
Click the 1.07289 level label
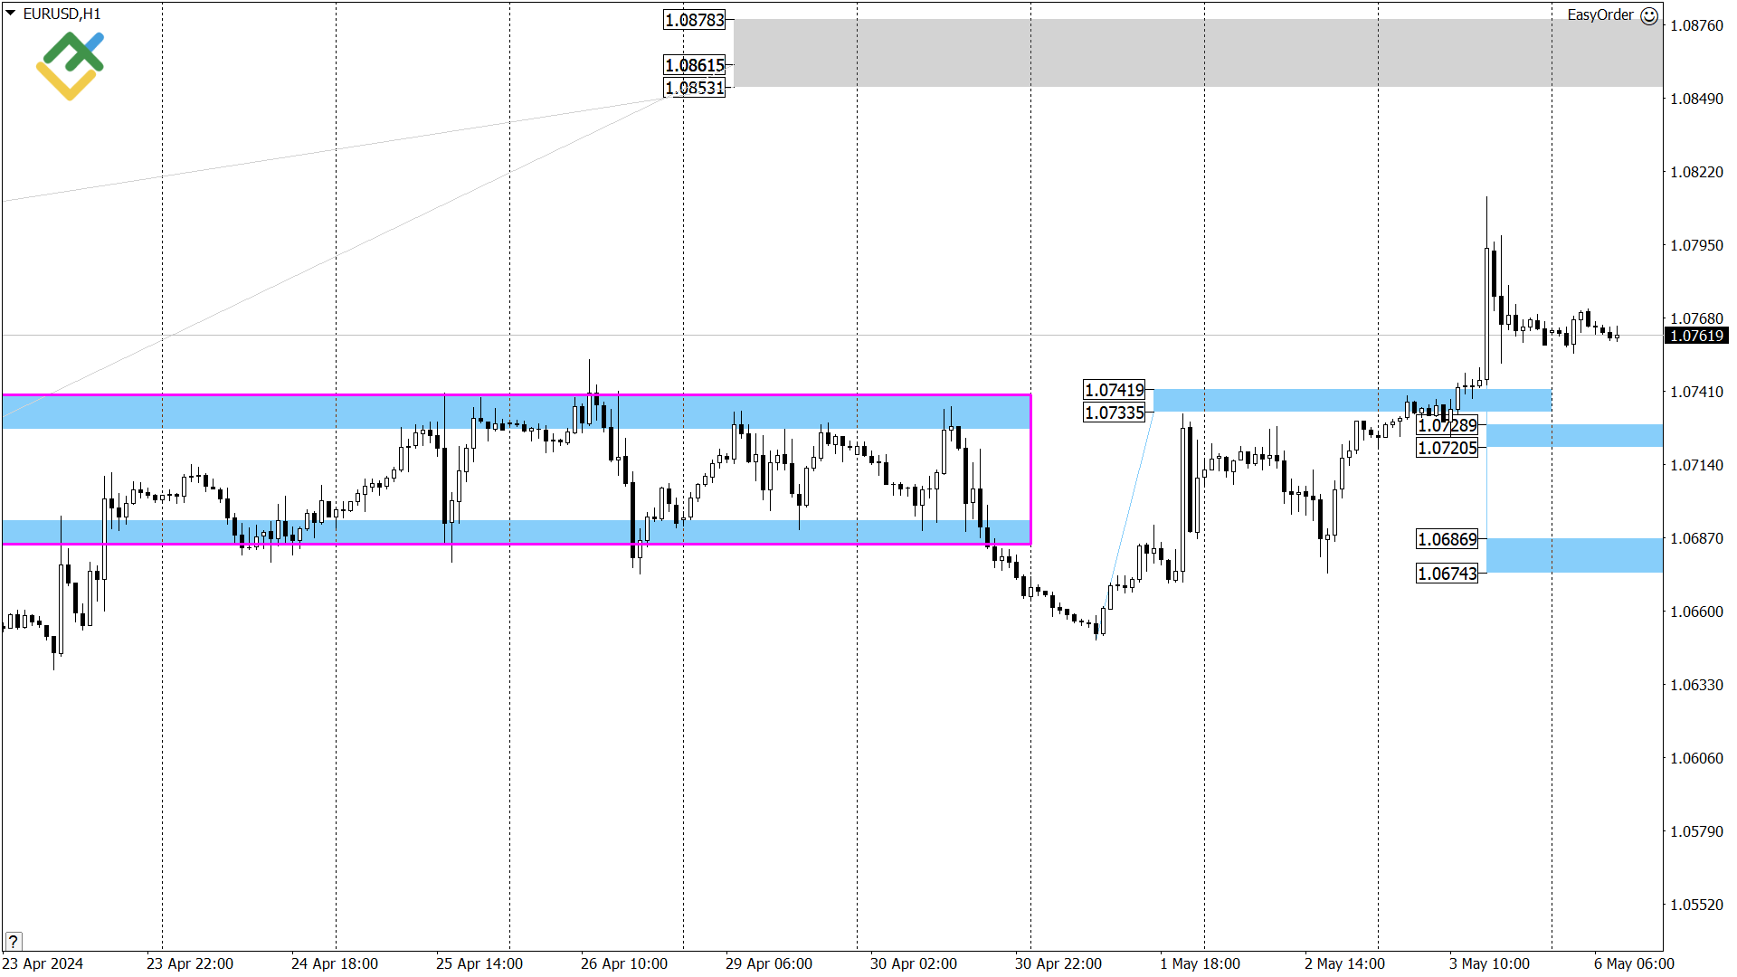(1447, 425)
